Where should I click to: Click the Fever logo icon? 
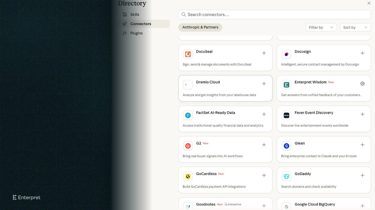point(286,115)
